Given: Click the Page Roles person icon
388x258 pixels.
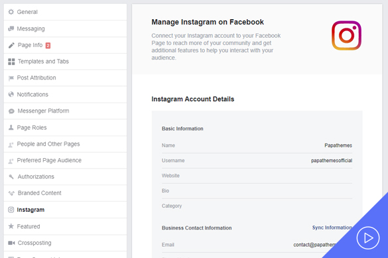Looking at the screenshot, I should click(11, 128).
